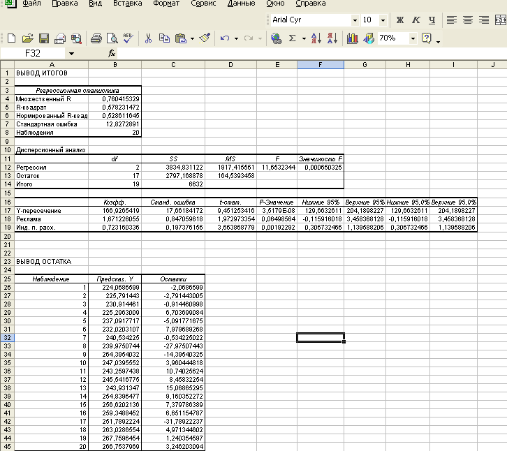Screen dimensions: 507x451
Task: Select the Format Painter brush icon
Action: click(205, 38)
